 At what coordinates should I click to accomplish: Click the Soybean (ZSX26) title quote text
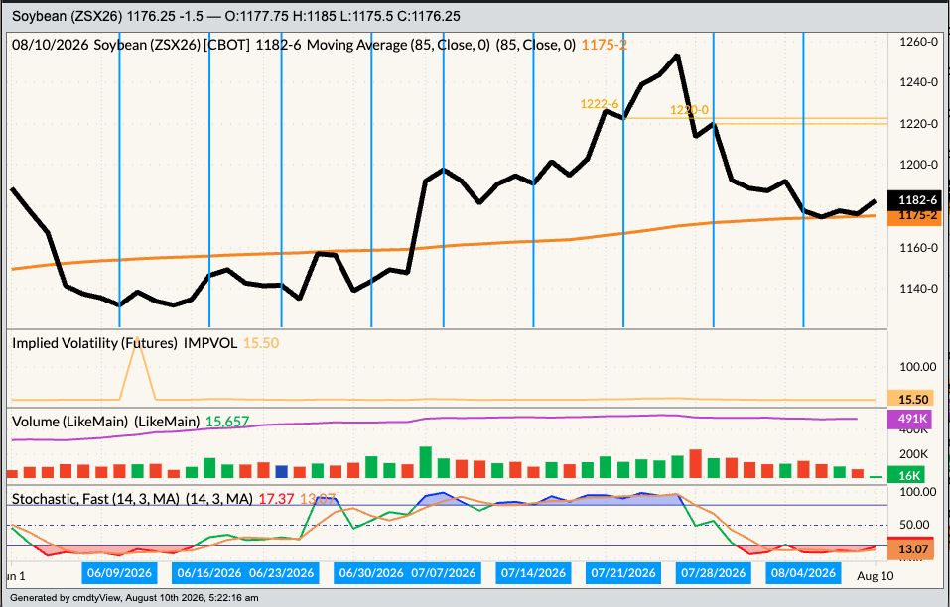point(235,16)
